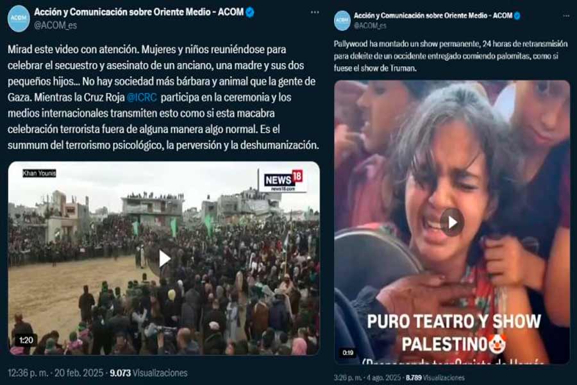
Task: Open timestamp 12:36 p. m. 20 feb. 2025
Action: point(56,373)
